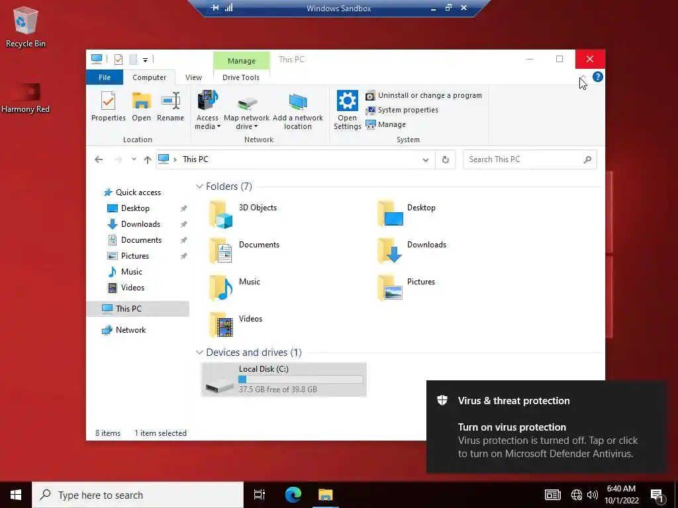The height and width of the screenshot is (508, 678).
Task: Select the Videos folder in Folders group
Action: [x=236, y=325]
